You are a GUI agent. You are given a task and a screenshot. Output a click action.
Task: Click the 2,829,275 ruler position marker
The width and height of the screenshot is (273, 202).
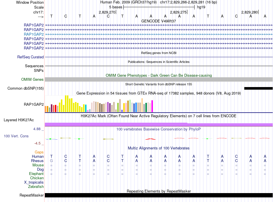[178, 12]
